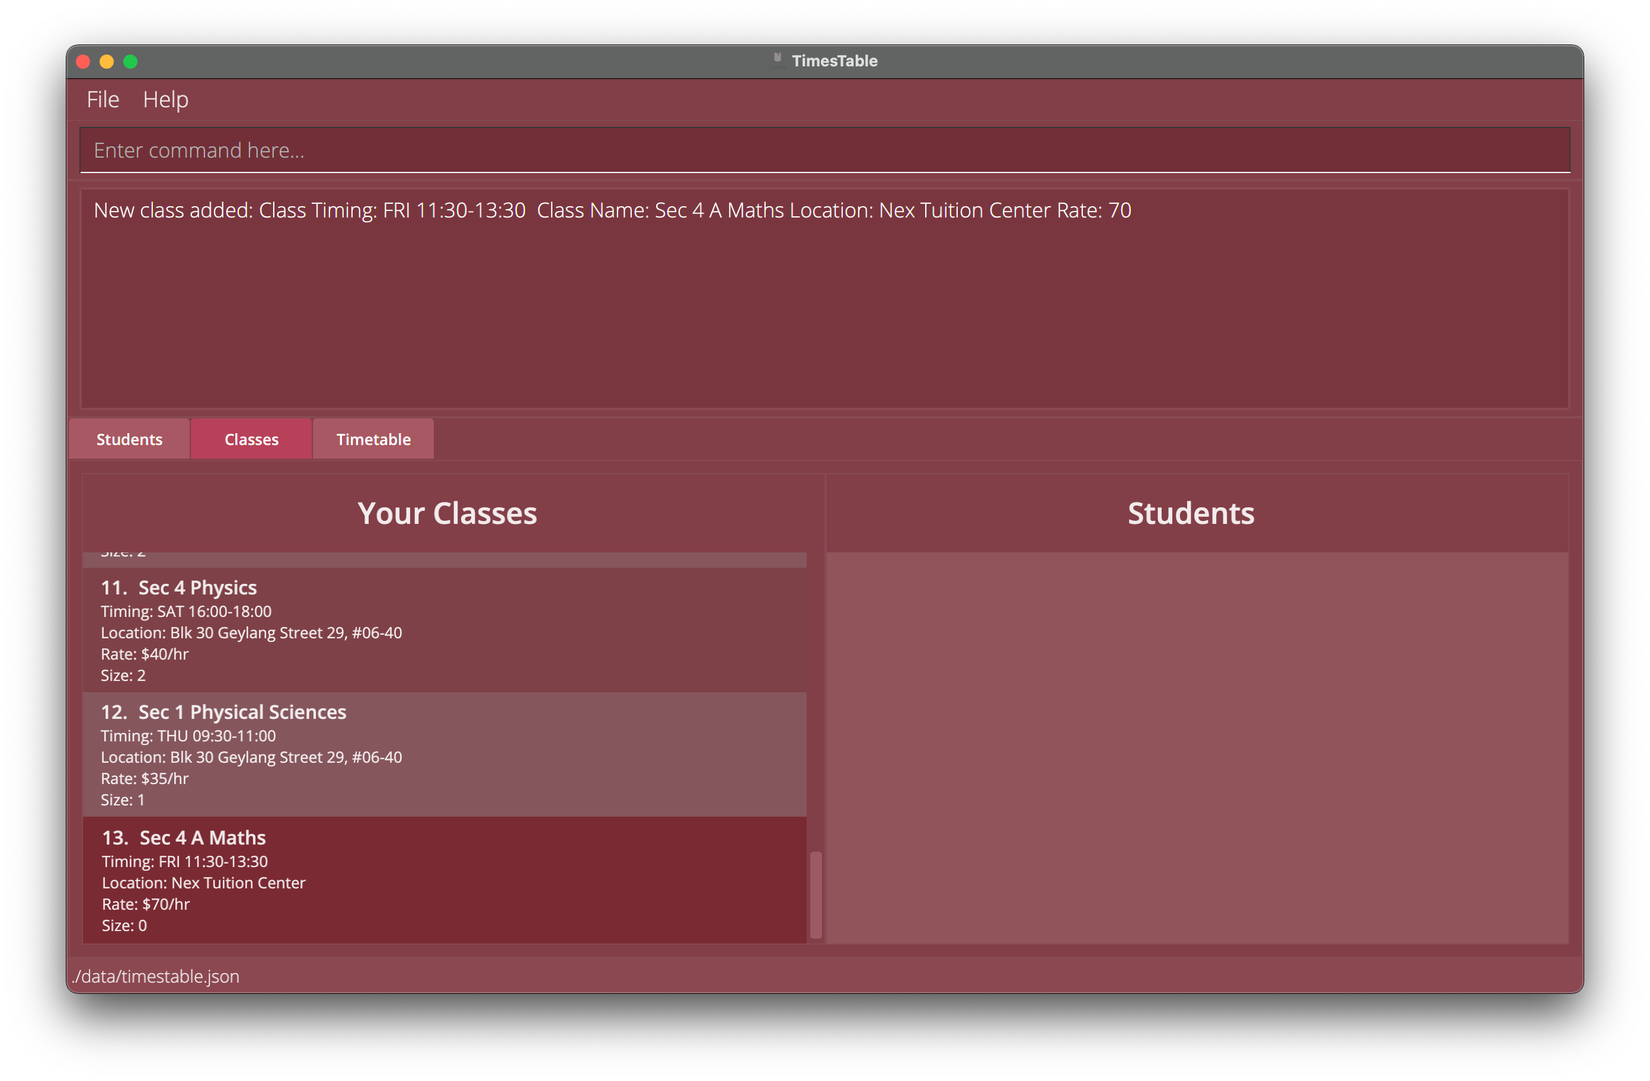
Task: Switch to the Classes tab
Action: point(251,439)
